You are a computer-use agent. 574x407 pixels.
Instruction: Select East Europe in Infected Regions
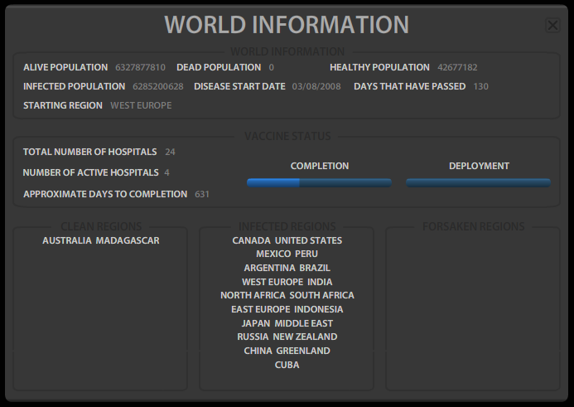click(261, 309)
